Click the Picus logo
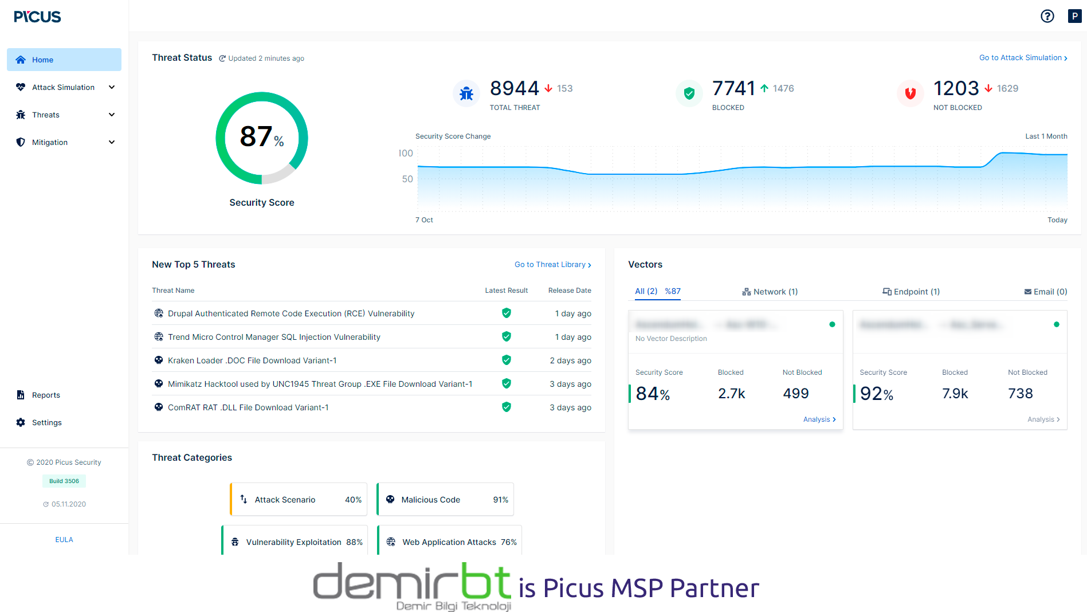Viewport: 1087px width, 612px height. (38, 17)
